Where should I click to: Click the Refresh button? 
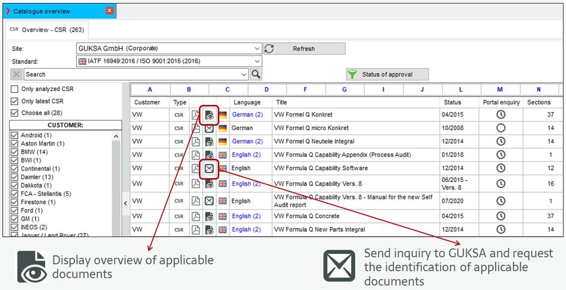[x=304, y=48]
